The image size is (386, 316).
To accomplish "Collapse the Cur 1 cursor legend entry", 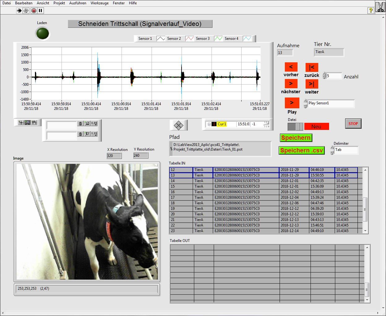I will point(209,124).
